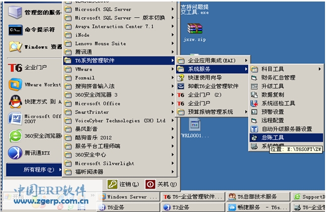The width and height of the screenshot is (327, 212).
Task: Open T6业务 taskbar window
Action: [129, 207]
